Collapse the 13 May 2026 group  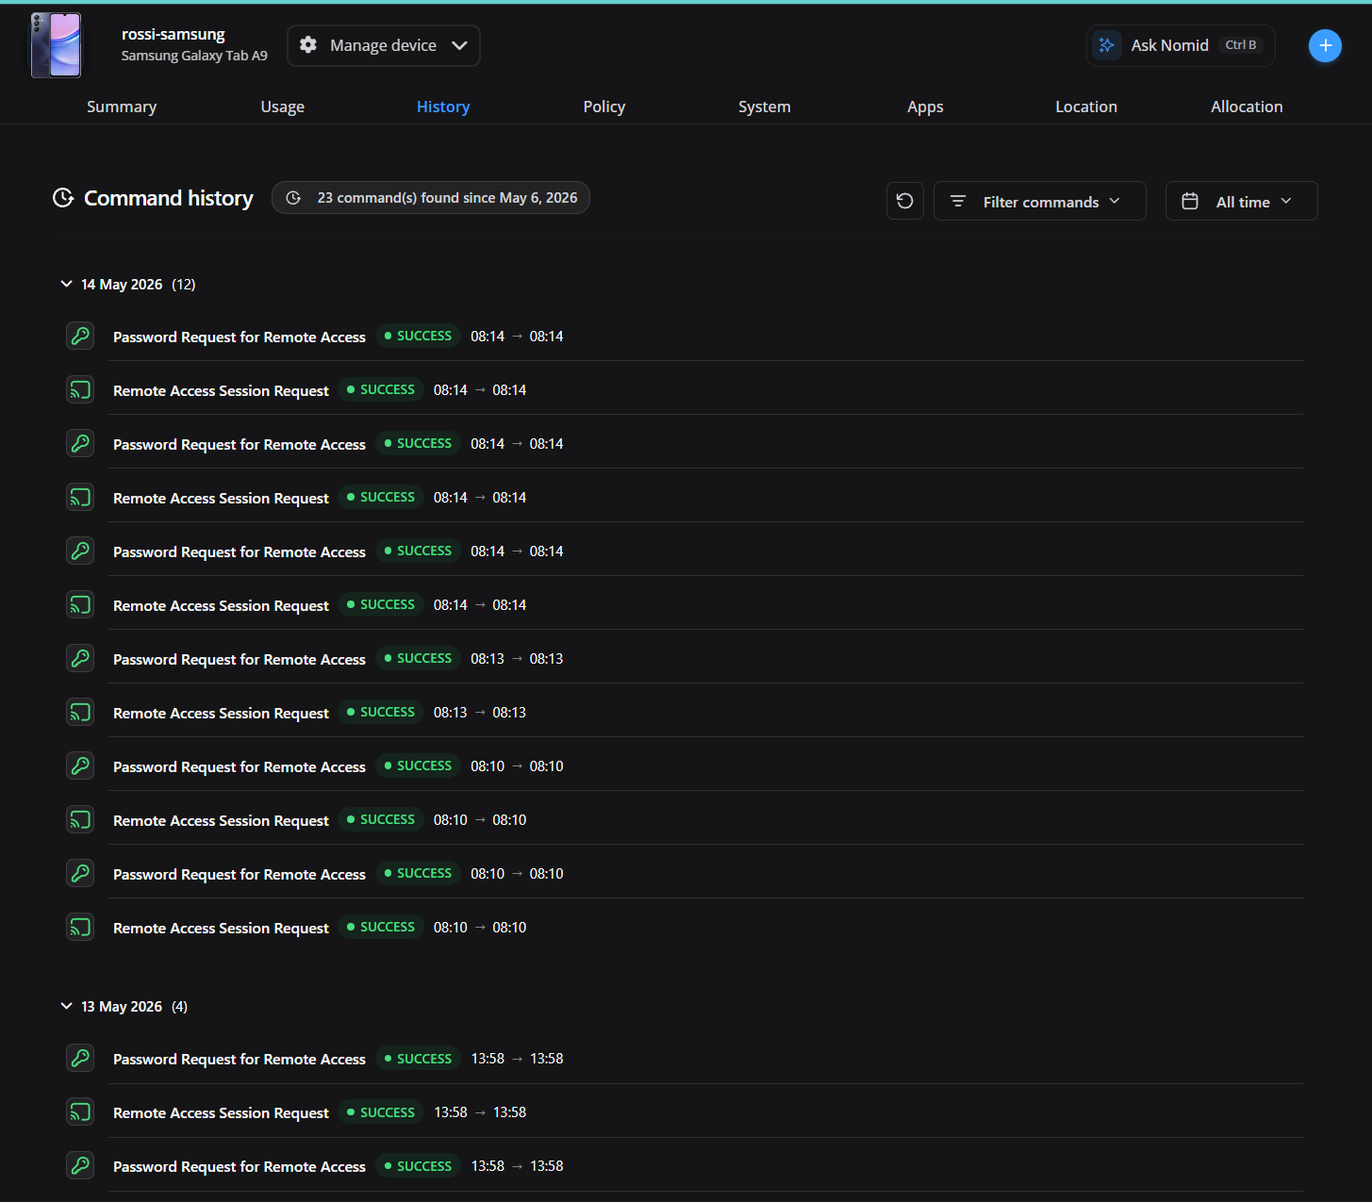pyautogui.click(x=66, y=1006)
